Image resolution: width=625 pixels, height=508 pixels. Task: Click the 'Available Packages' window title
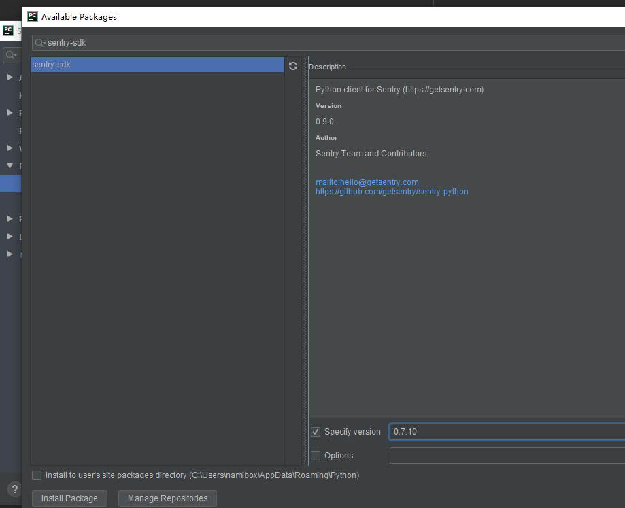[79, 17]
